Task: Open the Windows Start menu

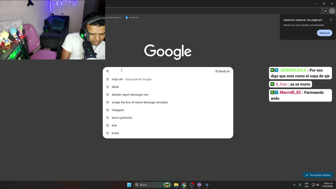Action: tap(129, 185)
